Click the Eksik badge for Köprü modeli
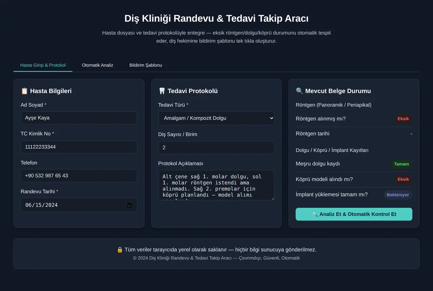Viewport: 433px width, 291px height. pyautogui.click(x=403, y=179)
